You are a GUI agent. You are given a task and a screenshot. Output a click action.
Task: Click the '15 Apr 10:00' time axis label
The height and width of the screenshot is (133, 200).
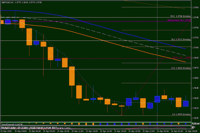click(63, 131)
